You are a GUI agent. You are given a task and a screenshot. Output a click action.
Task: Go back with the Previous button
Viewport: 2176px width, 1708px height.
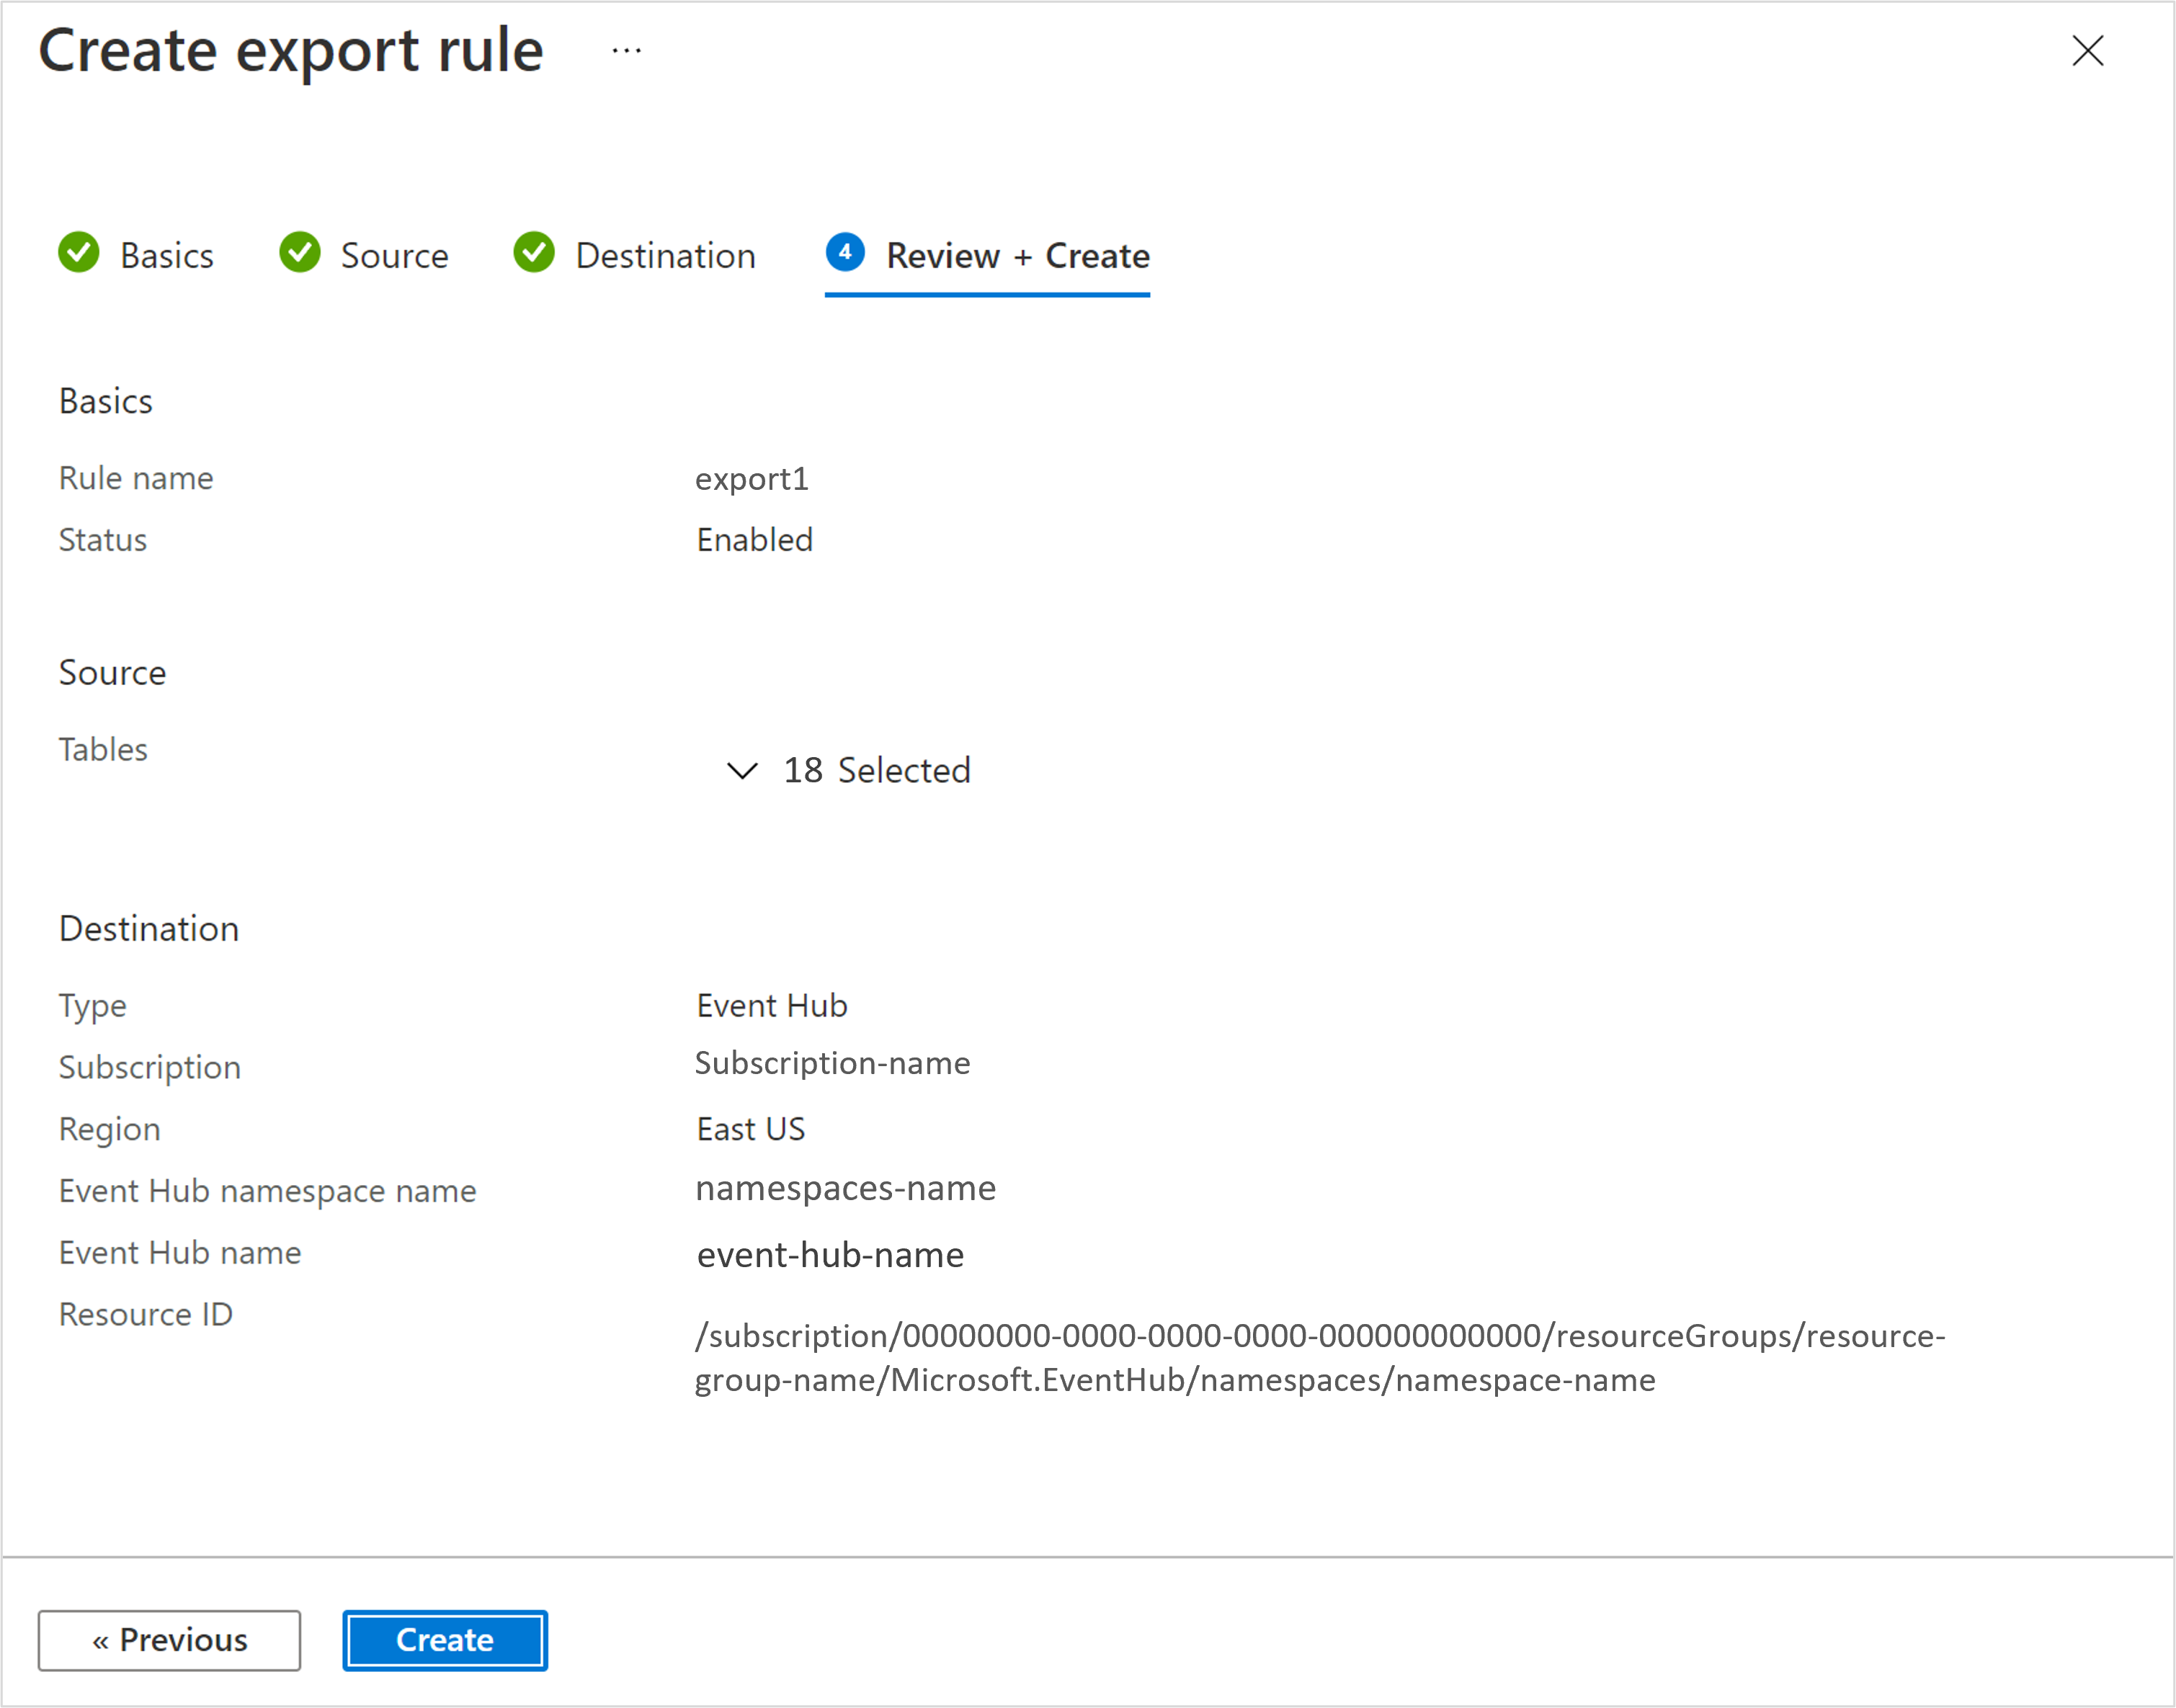pos(169,1640)
